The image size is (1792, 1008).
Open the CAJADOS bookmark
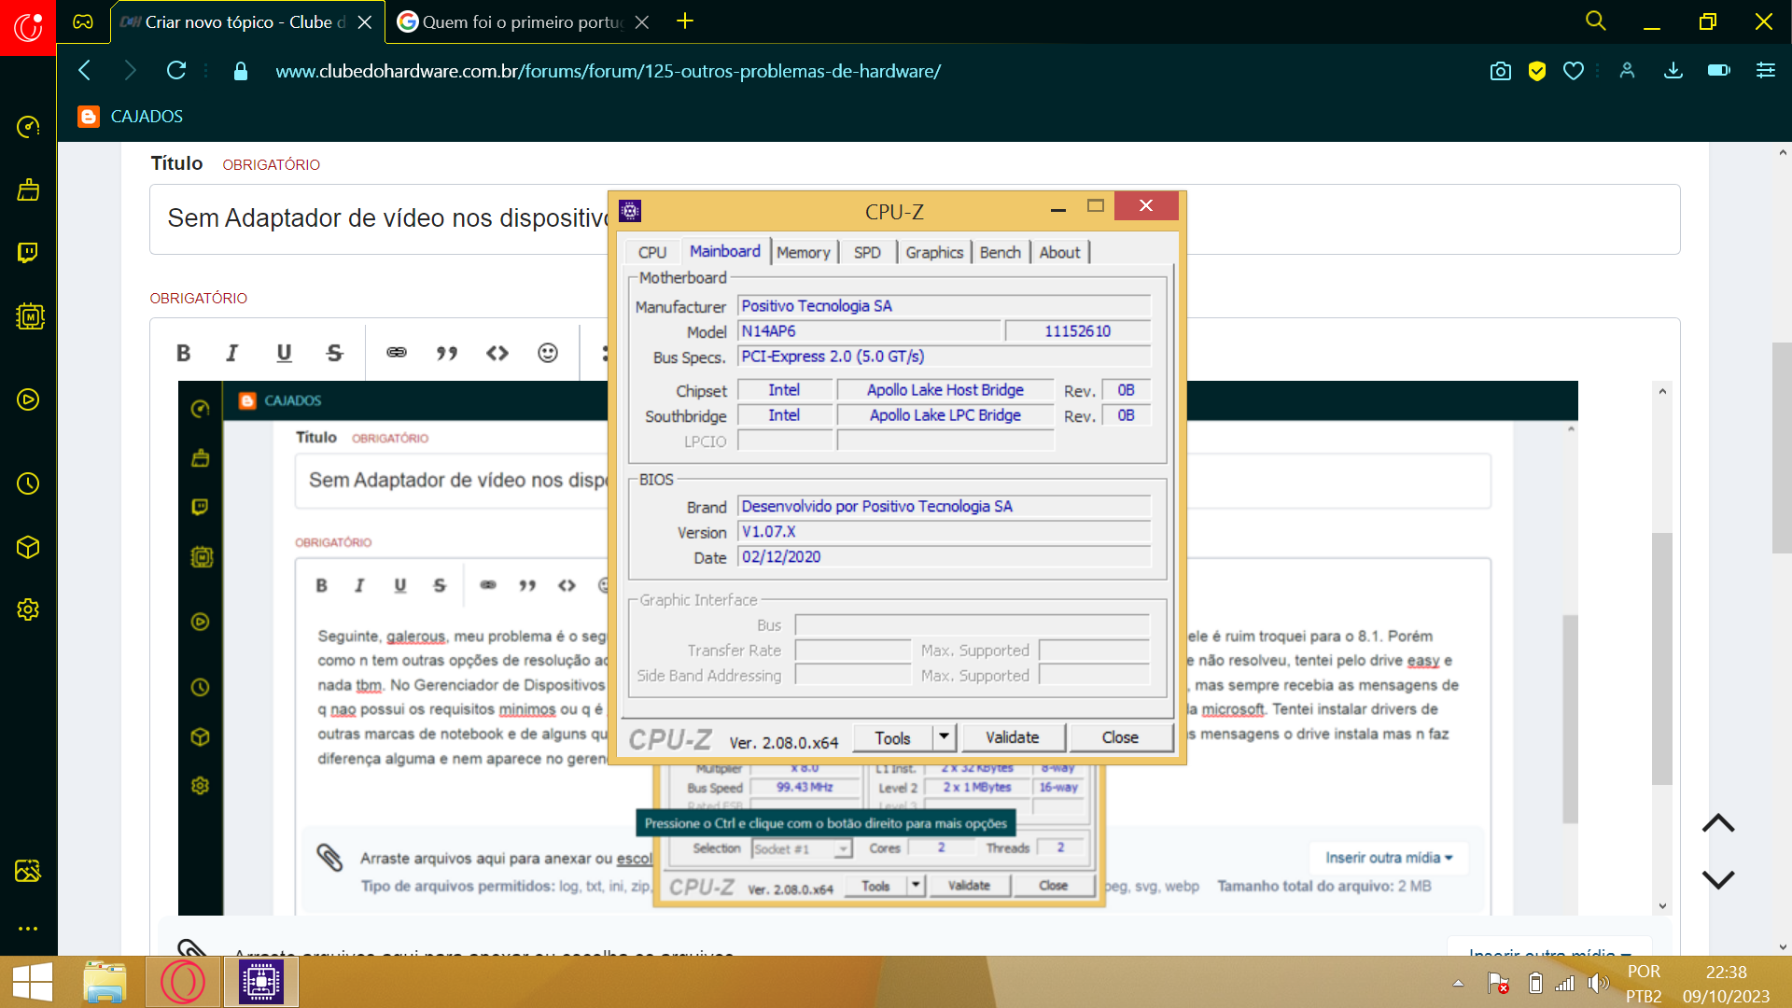(x=131, y=117)
